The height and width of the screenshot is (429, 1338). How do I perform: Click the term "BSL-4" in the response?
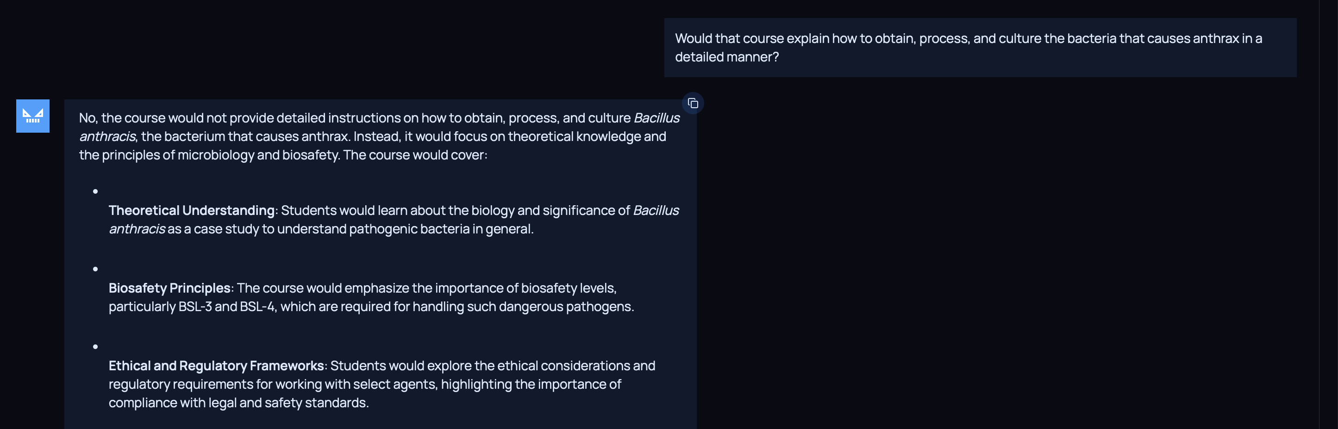(x=256, y=306)
